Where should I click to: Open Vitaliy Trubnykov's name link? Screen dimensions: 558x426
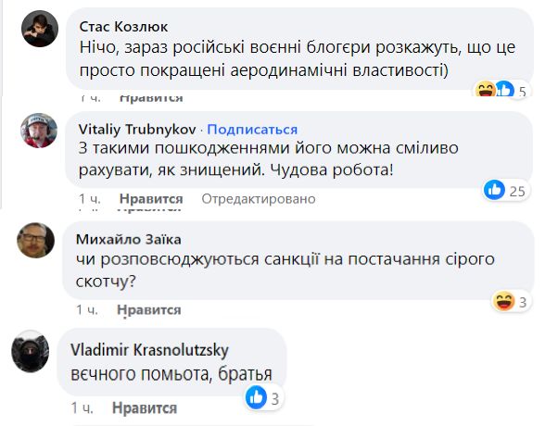pyautogui.click(x=137, y=130)
